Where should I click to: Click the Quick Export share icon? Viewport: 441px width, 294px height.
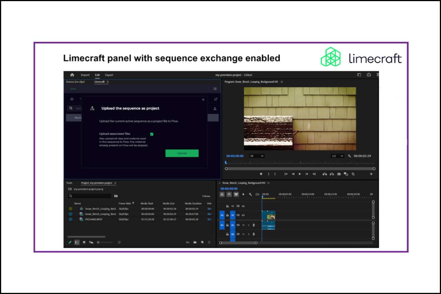[x=369, y=75]
